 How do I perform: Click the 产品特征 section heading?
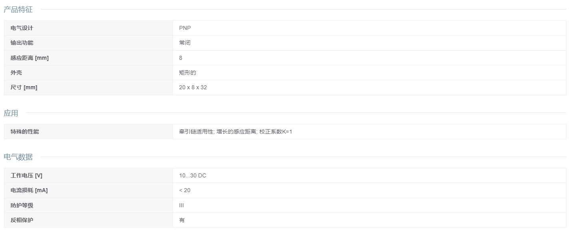(x=18, y=10)
